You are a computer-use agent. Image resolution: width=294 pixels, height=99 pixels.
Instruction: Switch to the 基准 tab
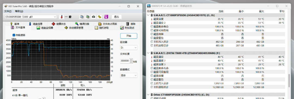pyautogui.click(x=14, y=24)
